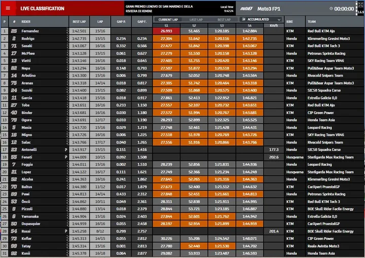
Task: Click the dotted handle on Arbolino's row
Action: 67,76
